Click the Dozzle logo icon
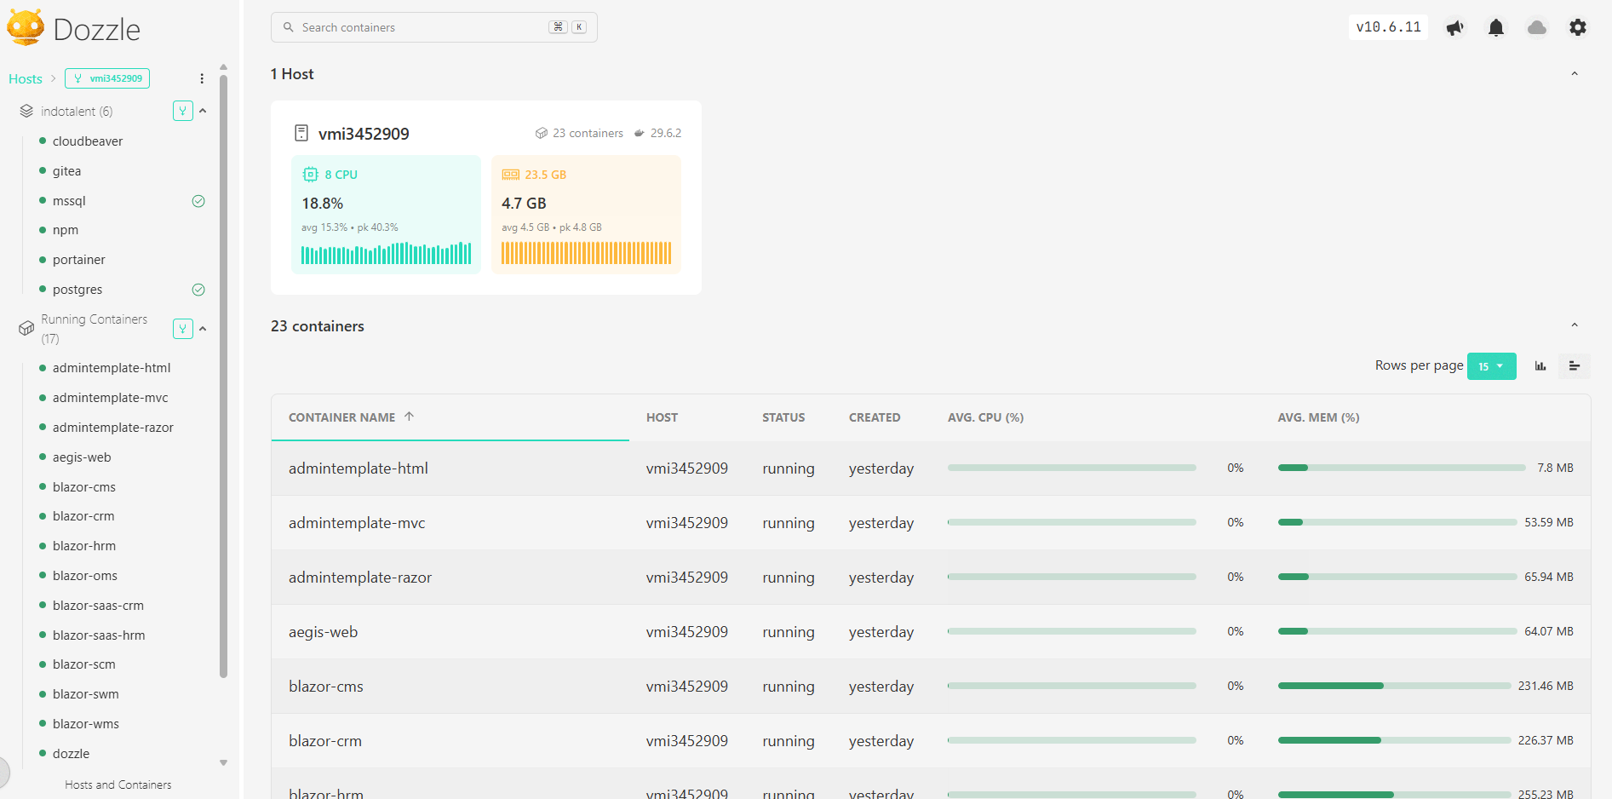This screenshot has width=1612, height=799. click(x=26, y=28)
